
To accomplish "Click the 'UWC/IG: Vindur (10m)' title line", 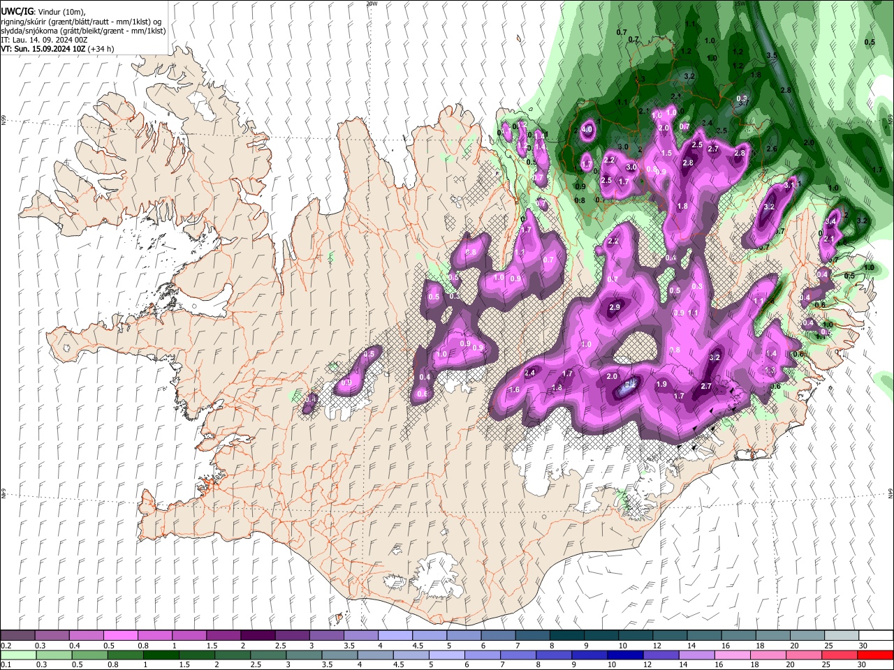I will tap(43, 12).
